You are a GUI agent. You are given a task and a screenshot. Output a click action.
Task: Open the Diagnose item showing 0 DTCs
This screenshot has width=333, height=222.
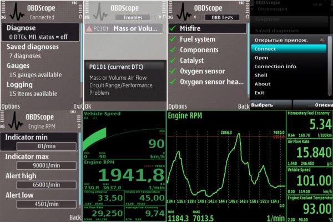coord(41,32)
